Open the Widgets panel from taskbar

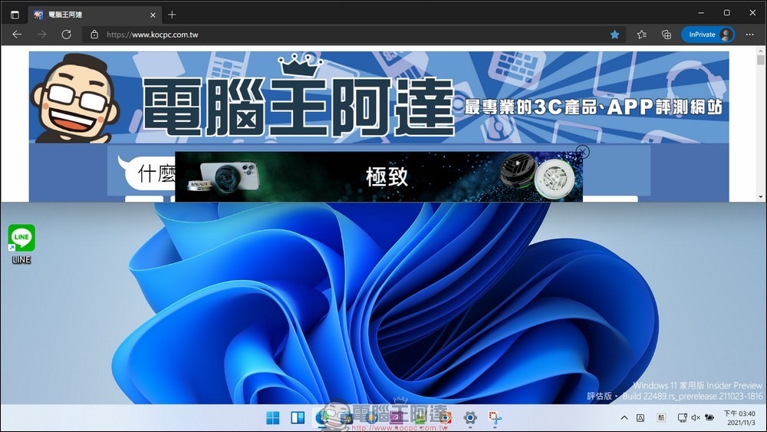[x=298, y=418]
